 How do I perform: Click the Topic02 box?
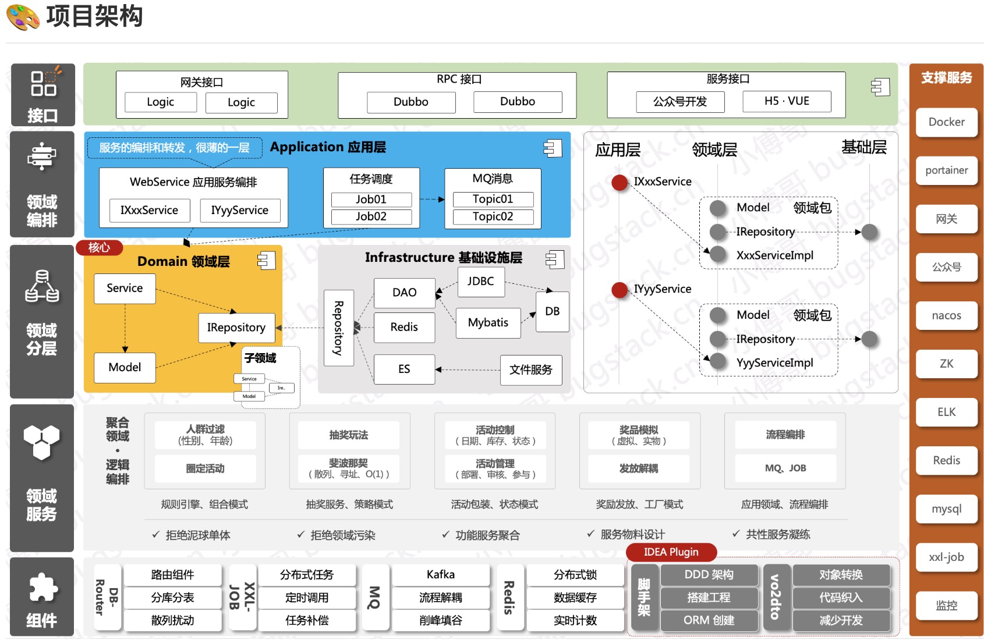point(493,216)
